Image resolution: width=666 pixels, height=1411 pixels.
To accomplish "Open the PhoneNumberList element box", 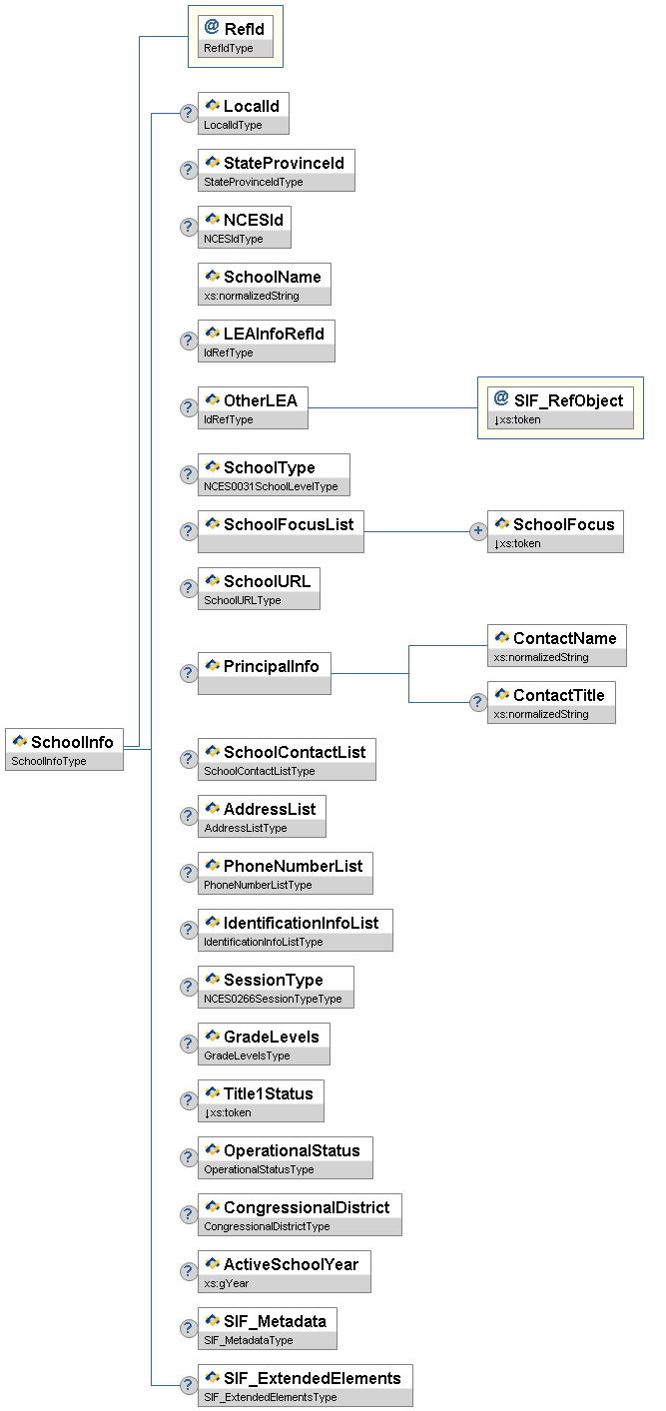I will tap(285, 866).
